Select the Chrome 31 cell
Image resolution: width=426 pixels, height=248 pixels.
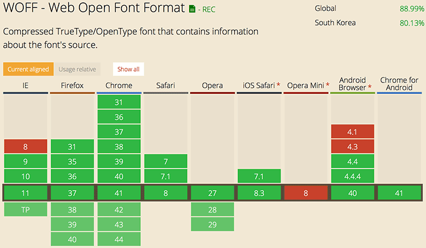coord(119,102)
